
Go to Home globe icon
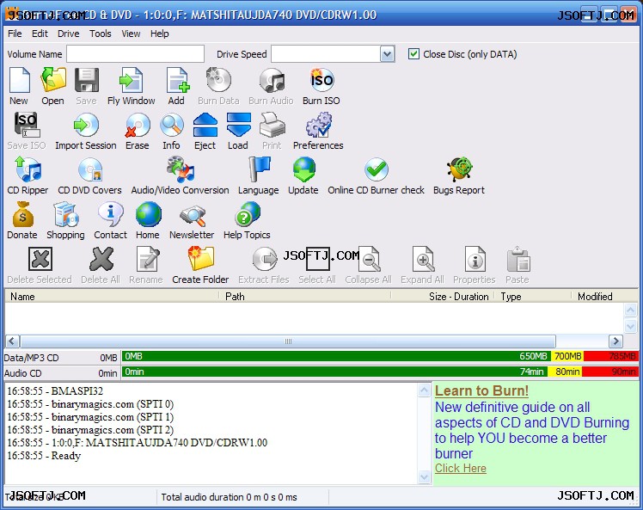point(149,214)
